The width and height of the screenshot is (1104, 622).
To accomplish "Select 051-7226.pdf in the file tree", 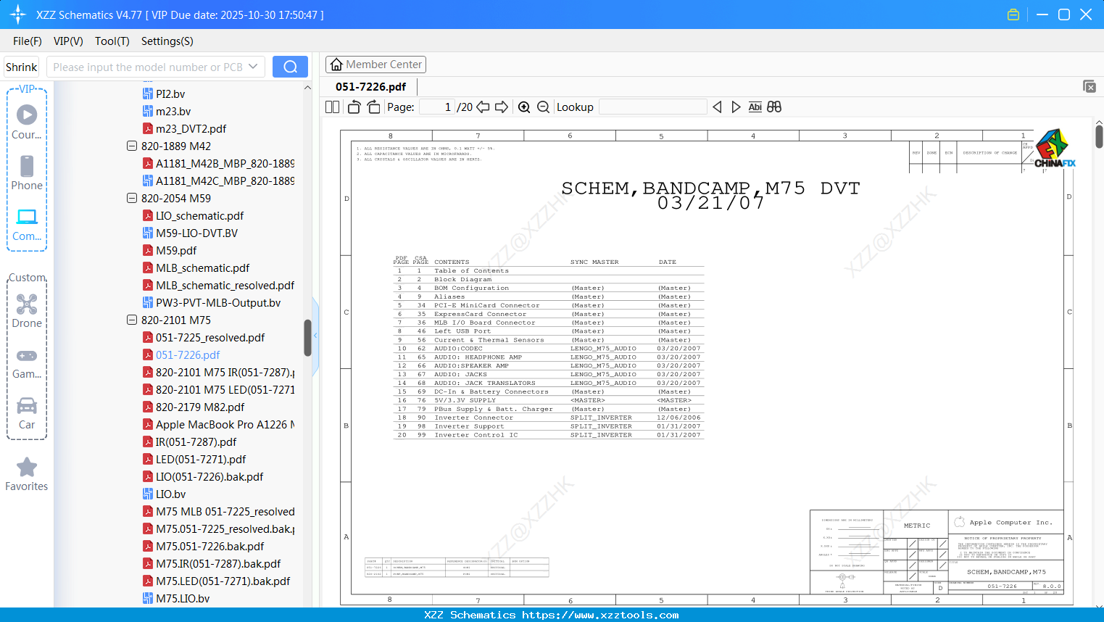I will 188,354.
